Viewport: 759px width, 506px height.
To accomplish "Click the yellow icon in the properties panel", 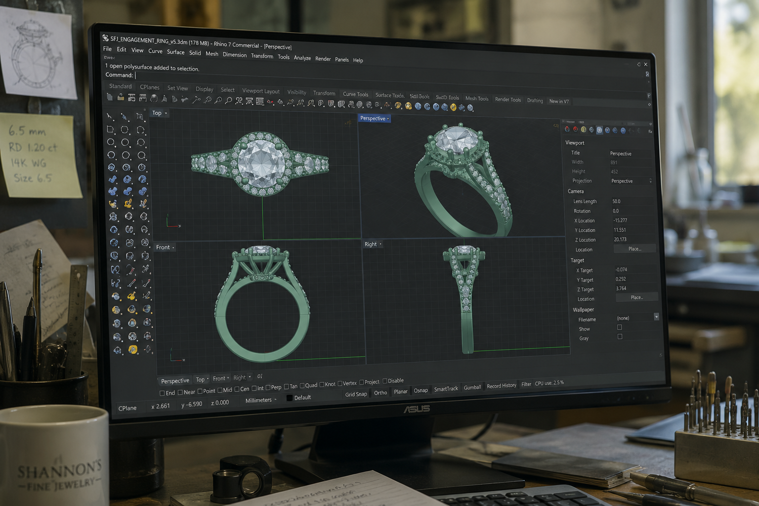I will click(584, 129).
